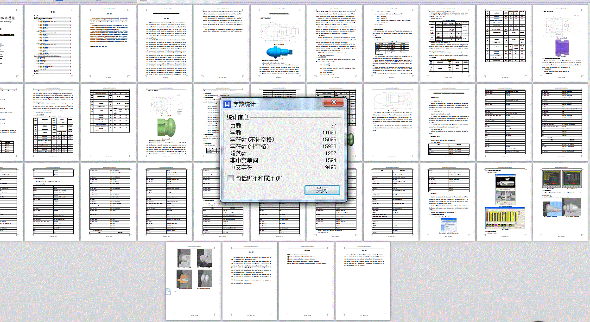Click the 字符数(不计空格) label

tap(252, 139)
